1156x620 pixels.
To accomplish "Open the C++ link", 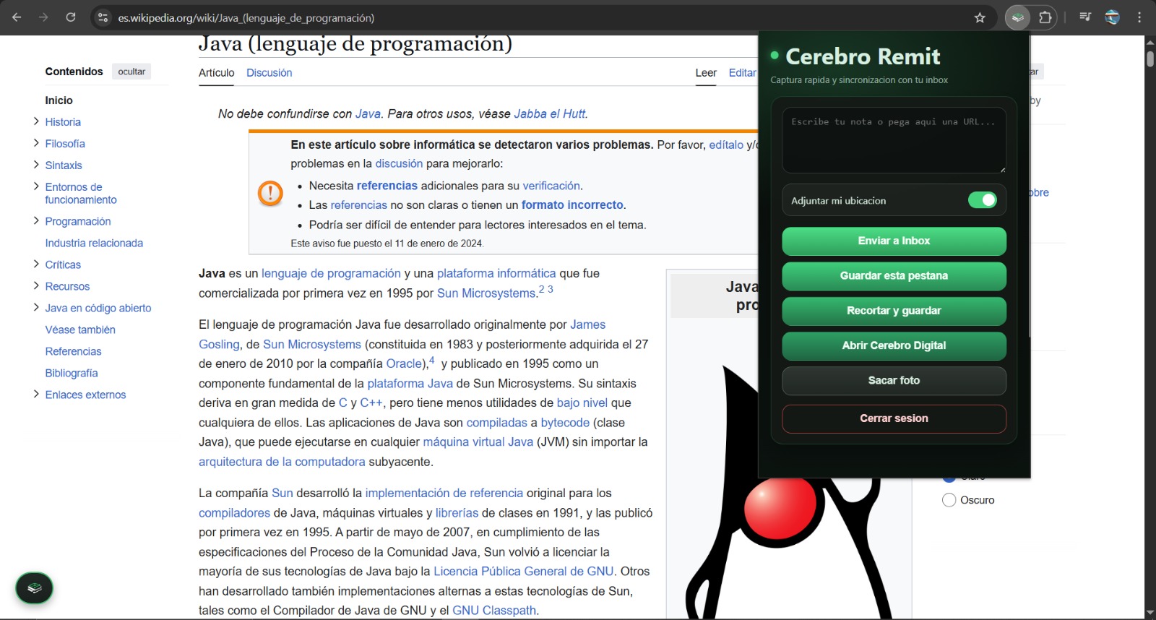I will (371, 402).
